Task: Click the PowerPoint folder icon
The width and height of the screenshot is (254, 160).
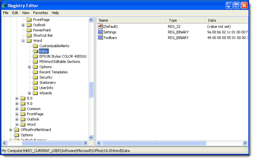Action: point(29,30)
